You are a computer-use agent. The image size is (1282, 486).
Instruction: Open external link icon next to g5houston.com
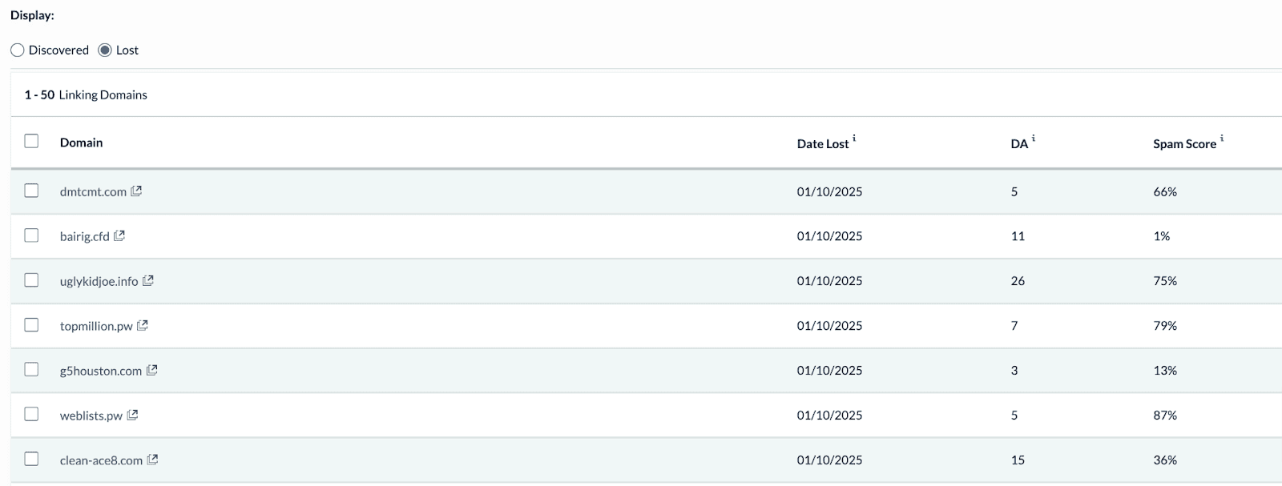(x=152, y=371)
